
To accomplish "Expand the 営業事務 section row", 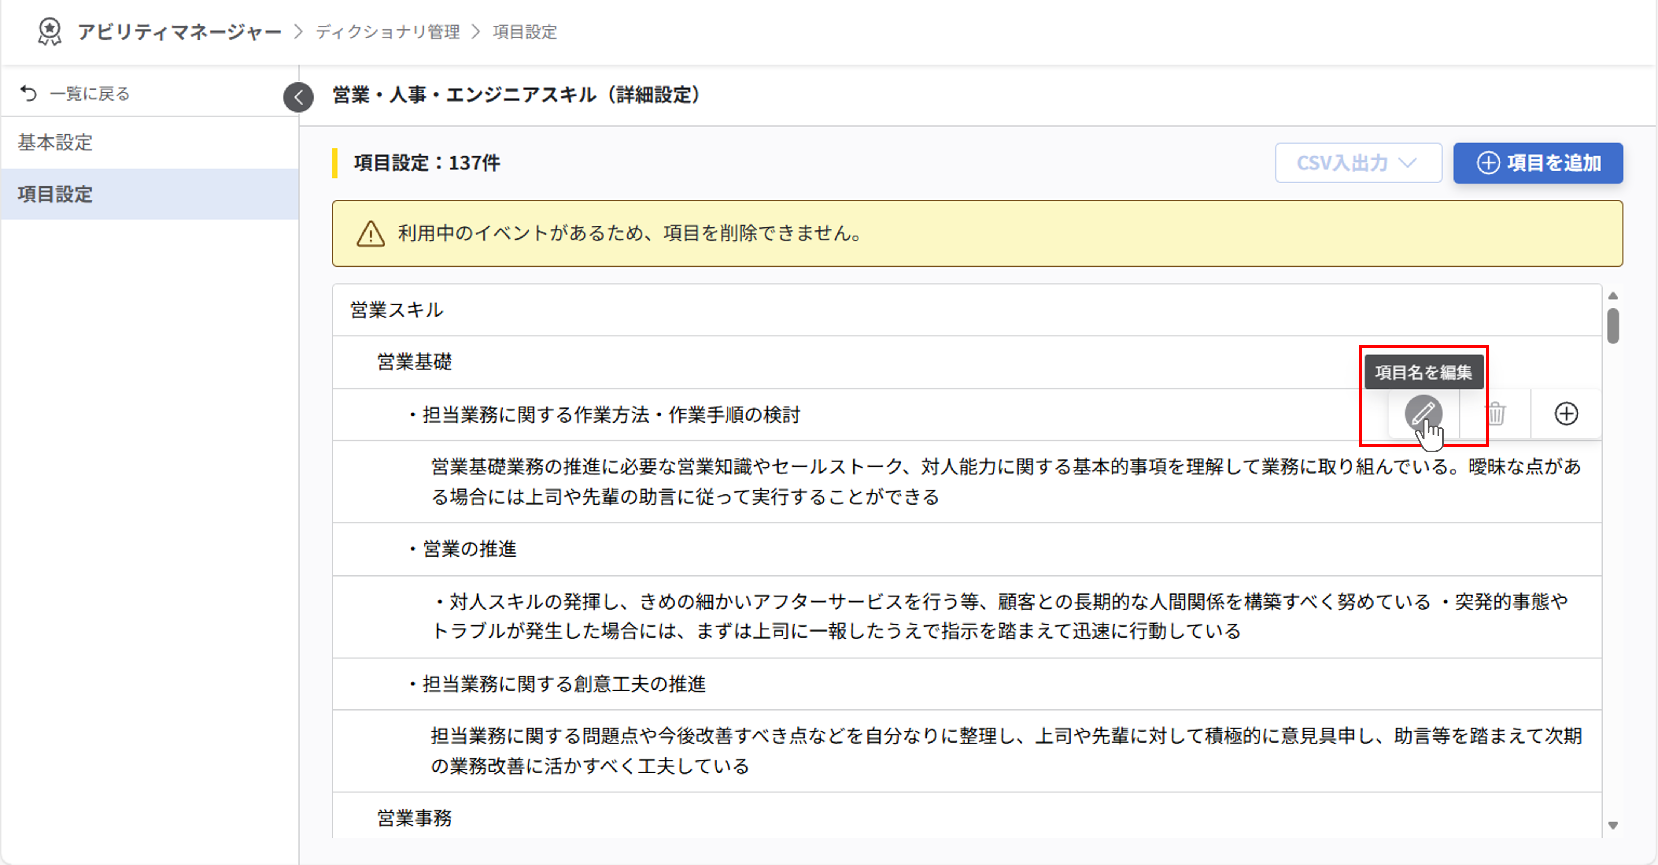I will 414,818.
